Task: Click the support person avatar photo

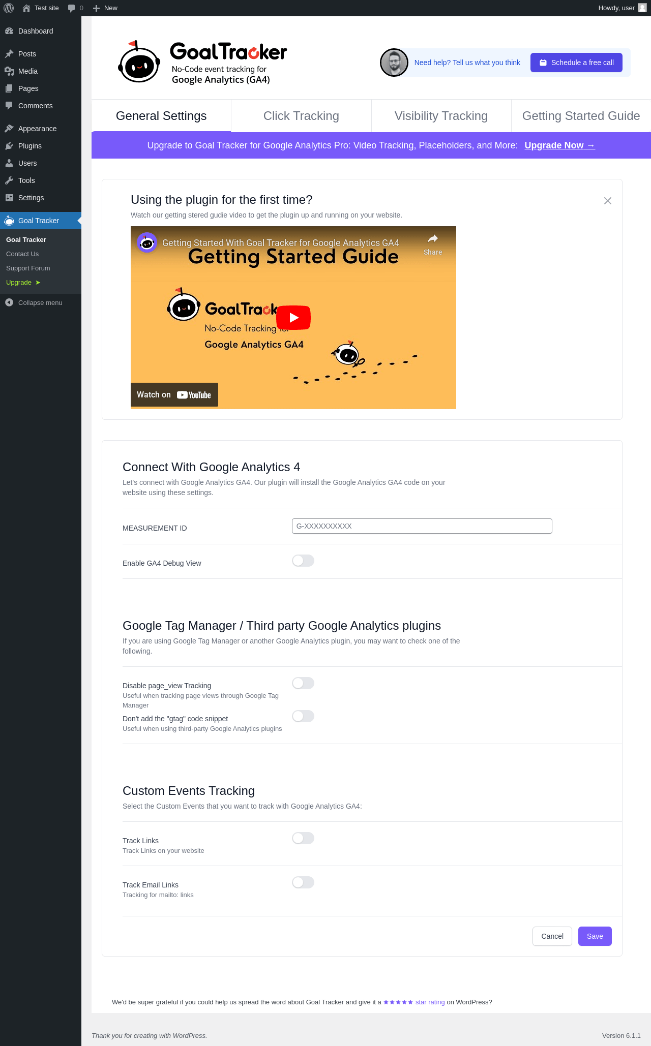Action: tap(394, 63)
